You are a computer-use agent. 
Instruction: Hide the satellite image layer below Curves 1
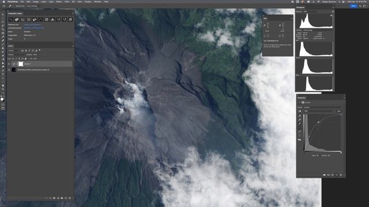(9, 70)
